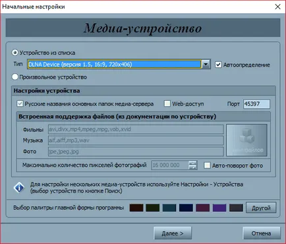The height and width of the screenshot is (244, 286).
Task: Increase max photo pixels with spinner up
Action: pos(192,163)
